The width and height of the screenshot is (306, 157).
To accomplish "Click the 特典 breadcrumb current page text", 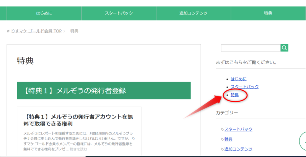I will pos(74,31).
